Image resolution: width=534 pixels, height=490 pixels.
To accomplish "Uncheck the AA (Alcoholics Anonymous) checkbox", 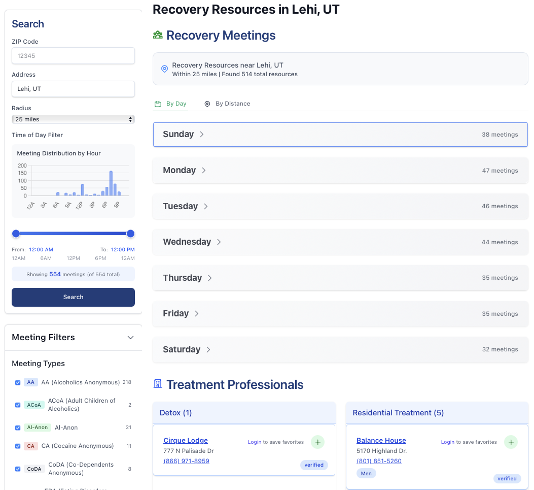I will point(18,383).
